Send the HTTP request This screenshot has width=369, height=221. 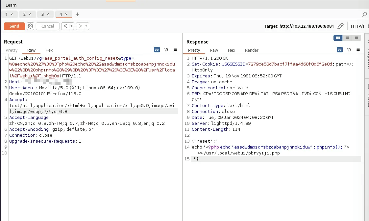tap(14, 26)
